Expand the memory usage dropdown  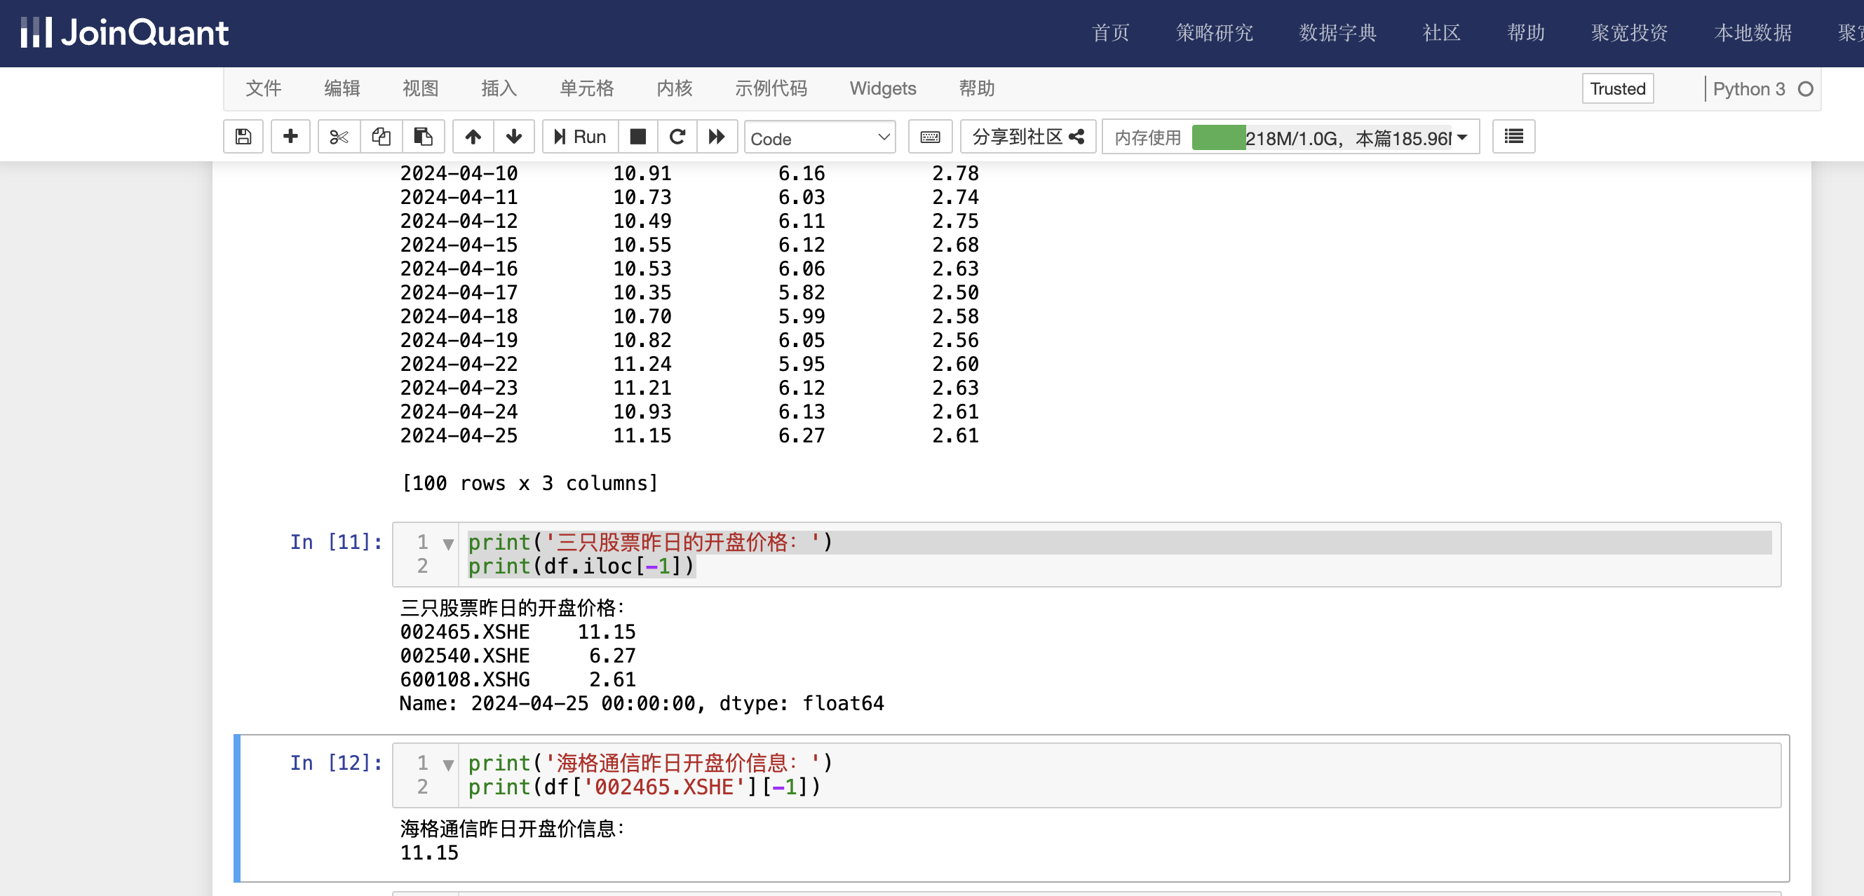pos(1462,137)
